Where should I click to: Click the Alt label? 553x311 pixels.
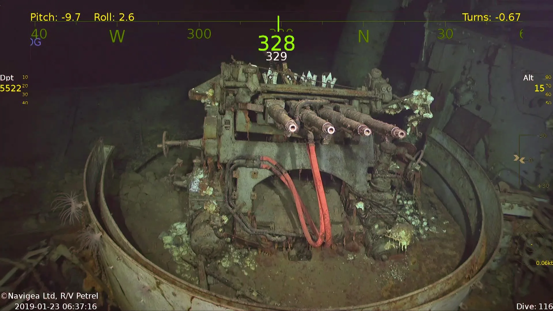click(x=528, y=78)
